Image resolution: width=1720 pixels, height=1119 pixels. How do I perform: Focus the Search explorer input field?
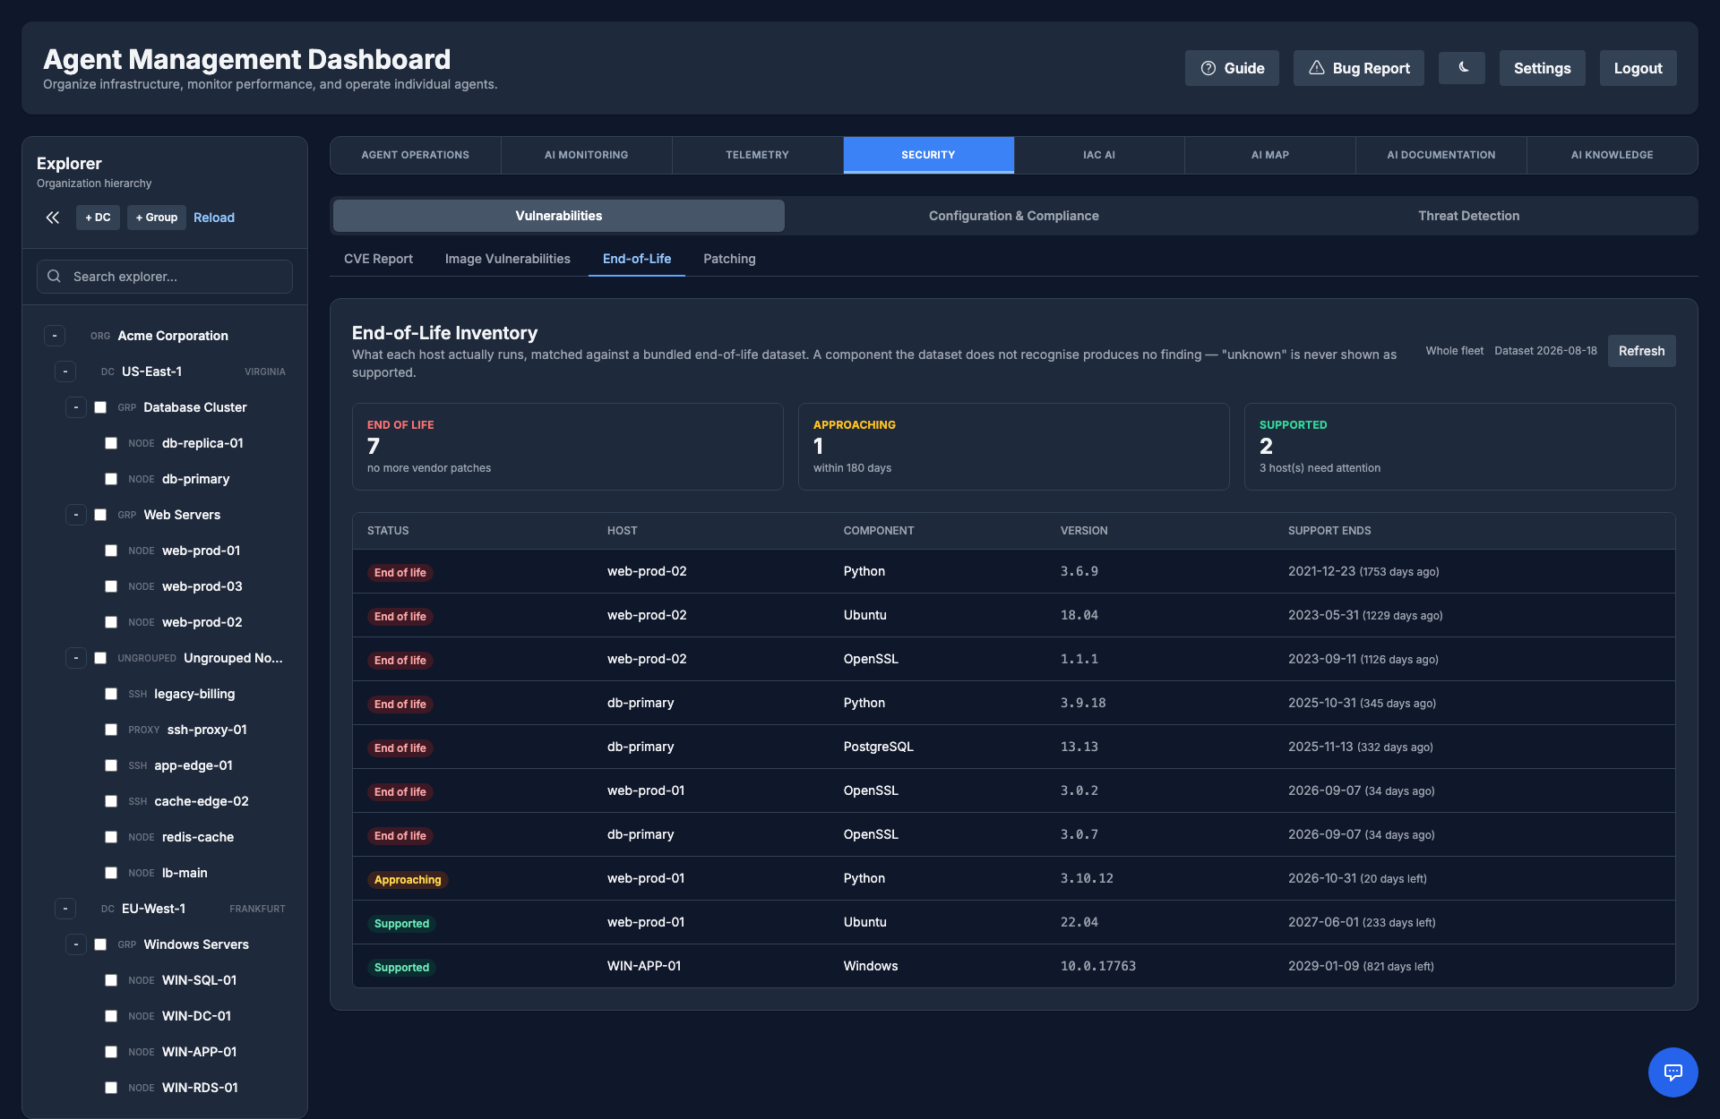[165, 277]
